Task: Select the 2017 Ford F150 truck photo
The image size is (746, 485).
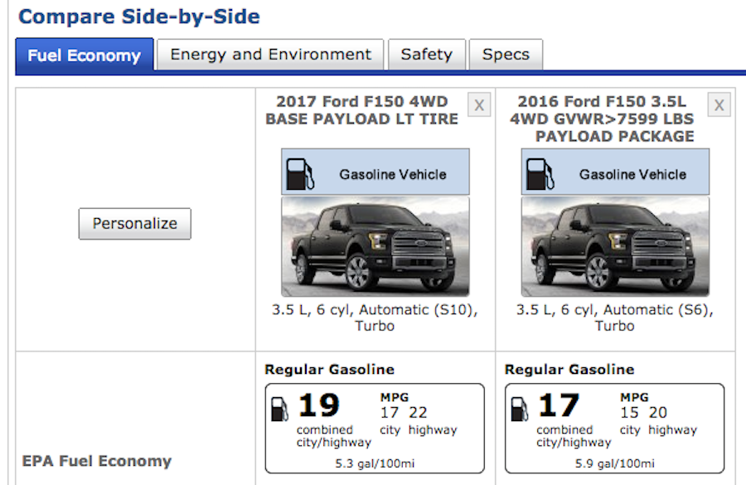Action: click(x=375, y=246)
